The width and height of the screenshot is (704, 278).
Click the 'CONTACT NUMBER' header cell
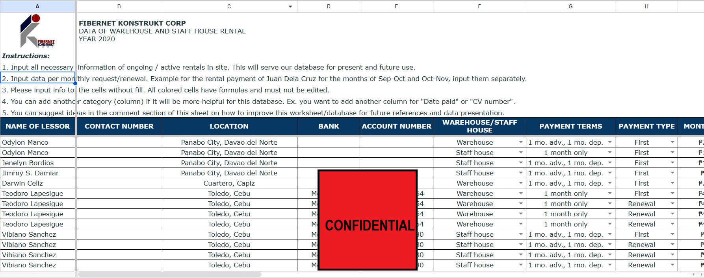(x=119, y=126)
